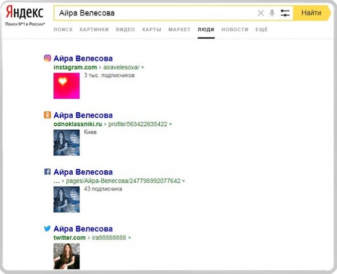Open Айра Велесова Facebook result title
Viewport: 337px width, 274px height.
(83, 172)
